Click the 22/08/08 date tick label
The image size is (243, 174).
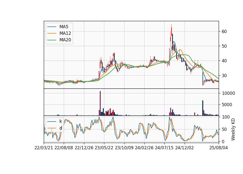pyautogui.click(x=64, y=148)
